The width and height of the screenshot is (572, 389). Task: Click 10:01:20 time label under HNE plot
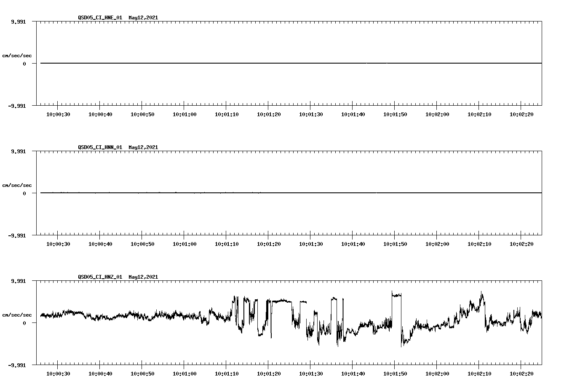pos(269,115)
